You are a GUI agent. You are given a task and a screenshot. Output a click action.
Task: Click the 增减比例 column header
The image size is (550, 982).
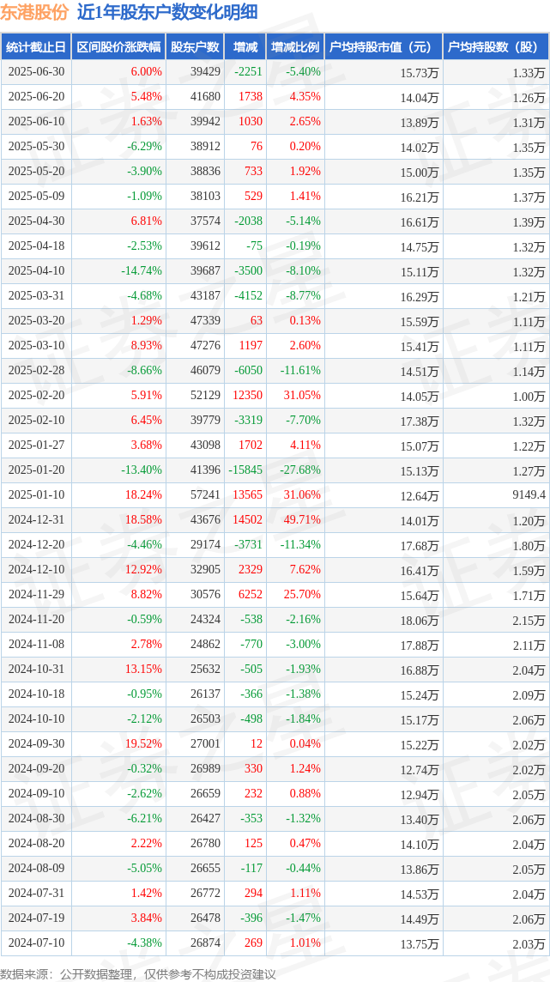pyautogui.click(x=295, y=47)
